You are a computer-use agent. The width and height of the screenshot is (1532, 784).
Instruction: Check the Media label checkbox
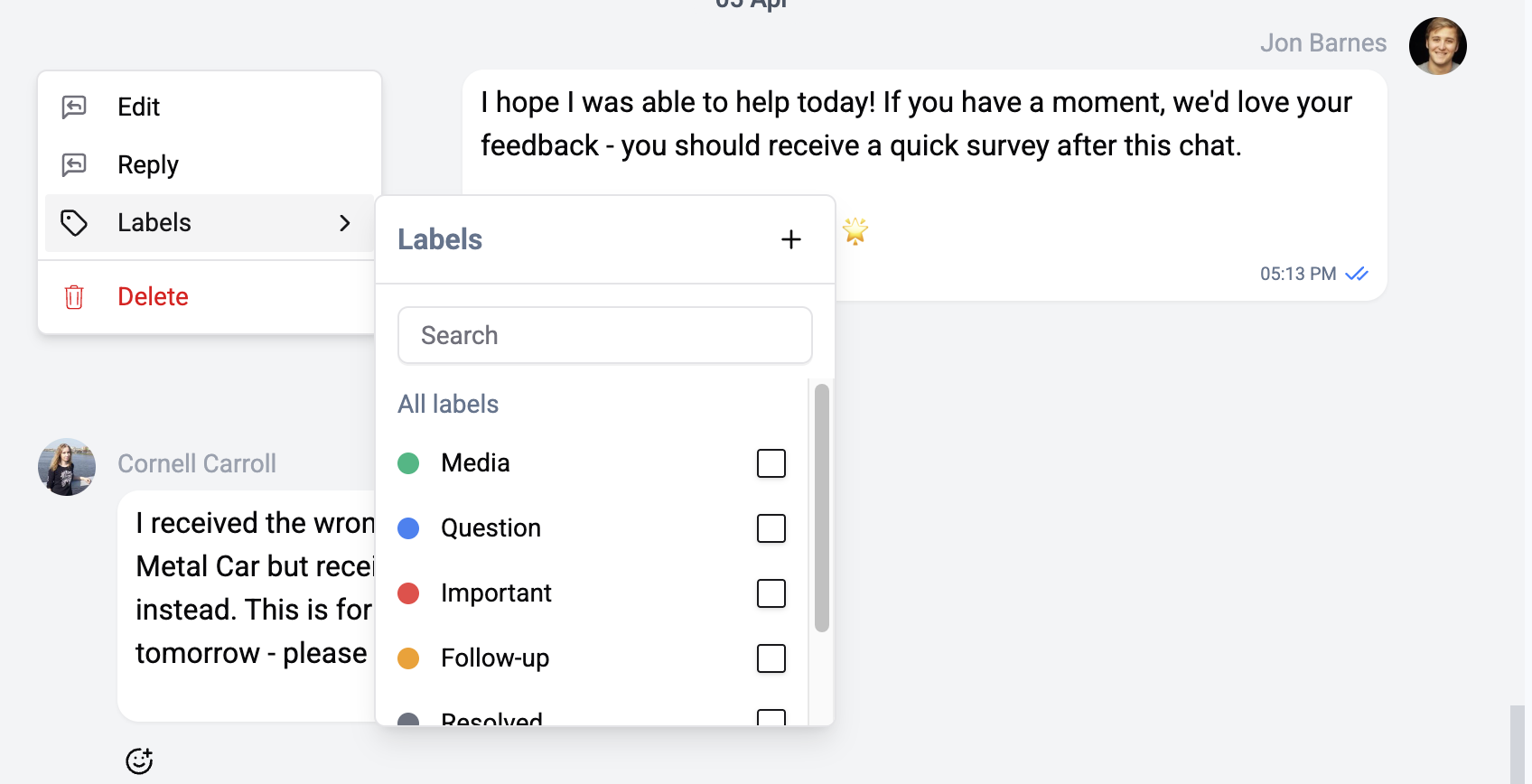(x=771, y=463)
